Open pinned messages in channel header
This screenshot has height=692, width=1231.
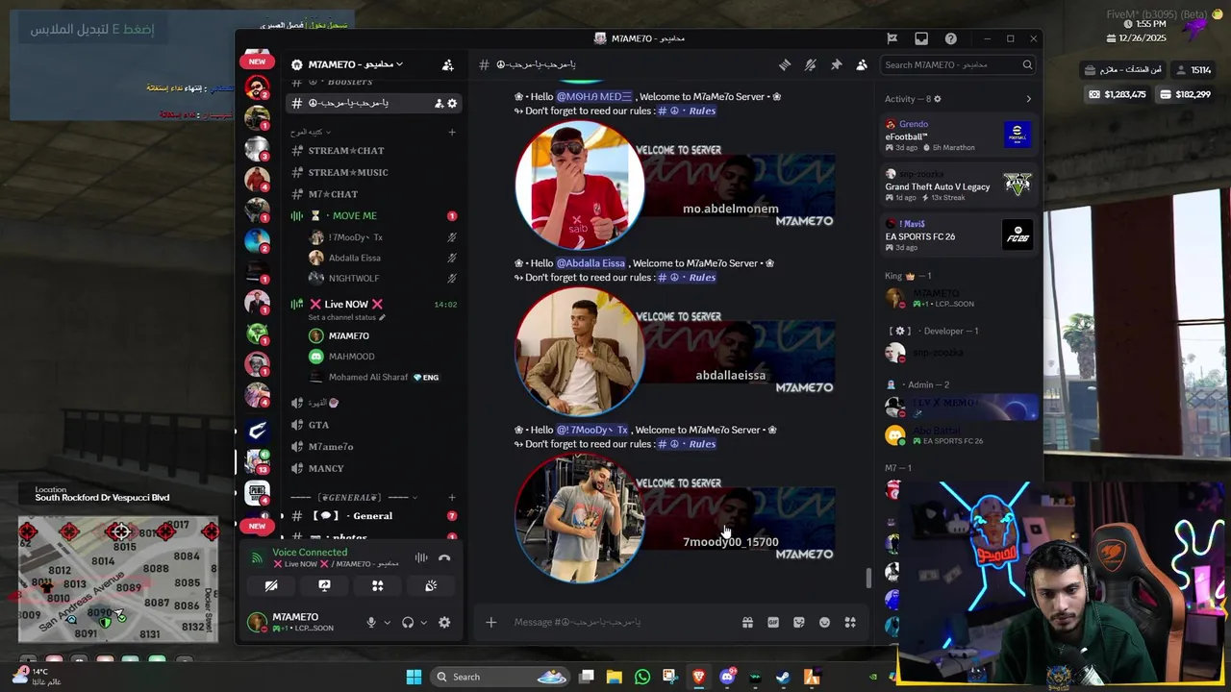[x=836, y=64]
